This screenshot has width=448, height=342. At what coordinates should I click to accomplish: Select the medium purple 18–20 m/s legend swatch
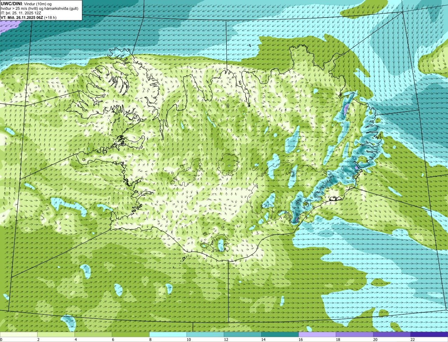(x=355, y=334)
